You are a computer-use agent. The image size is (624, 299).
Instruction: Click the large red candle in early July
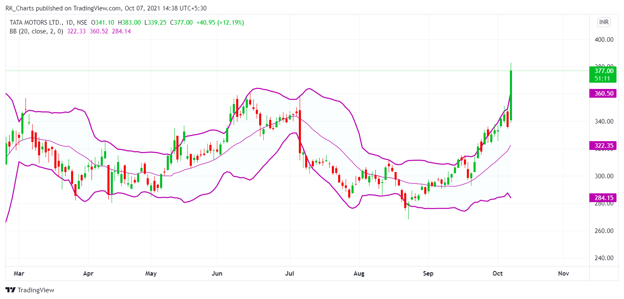tap(300, 132)
